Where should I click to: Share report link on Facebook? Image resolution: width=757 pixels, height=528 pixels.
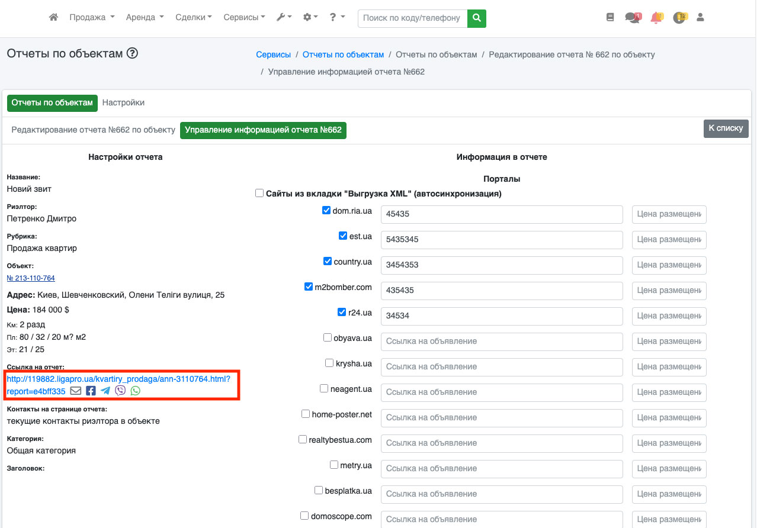coord(91,391)
